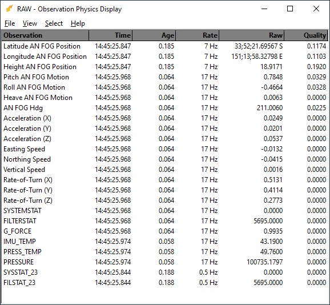330x305 pixels.
Task: Open the Select menu
Action: tap(54, 23)
